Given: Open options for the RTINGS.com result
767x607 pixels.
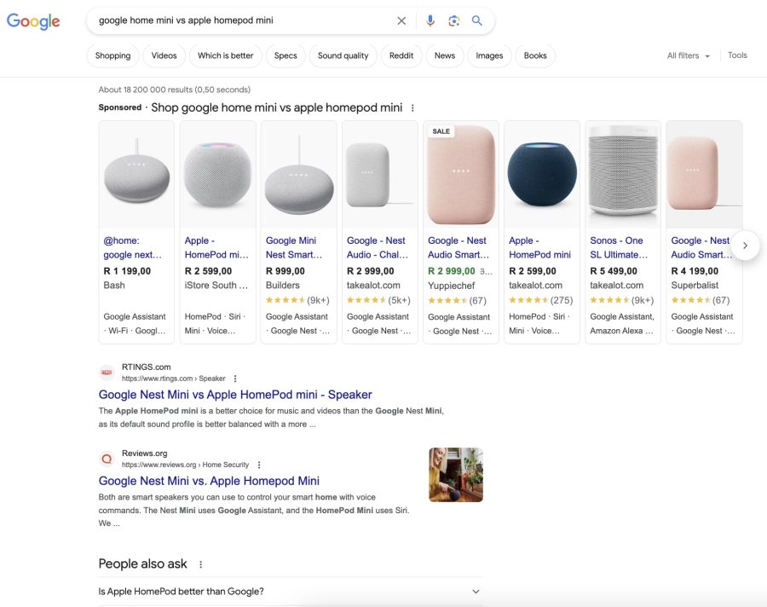Looking at the screenshot, I should pos(234,379).
